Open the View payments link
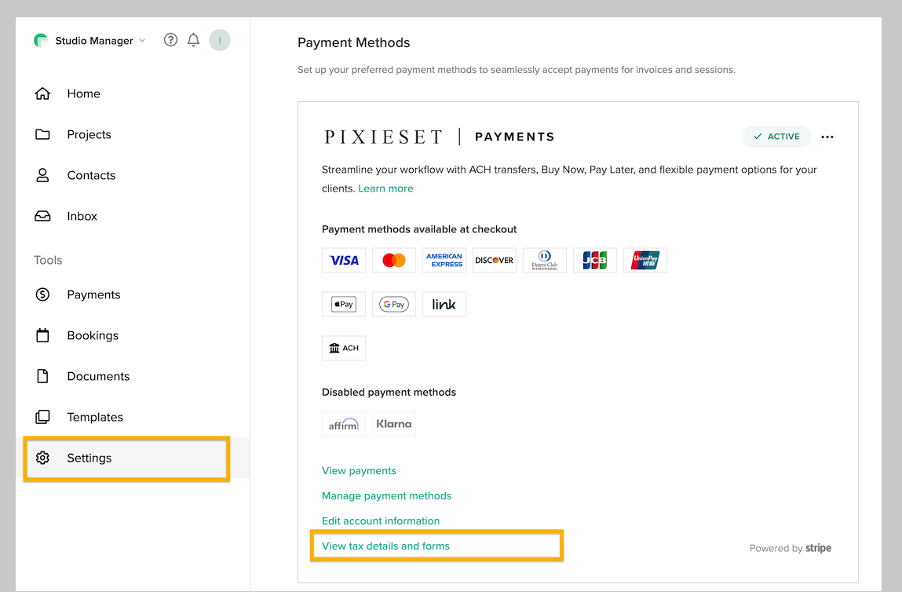902x592 pixels. 359,470
